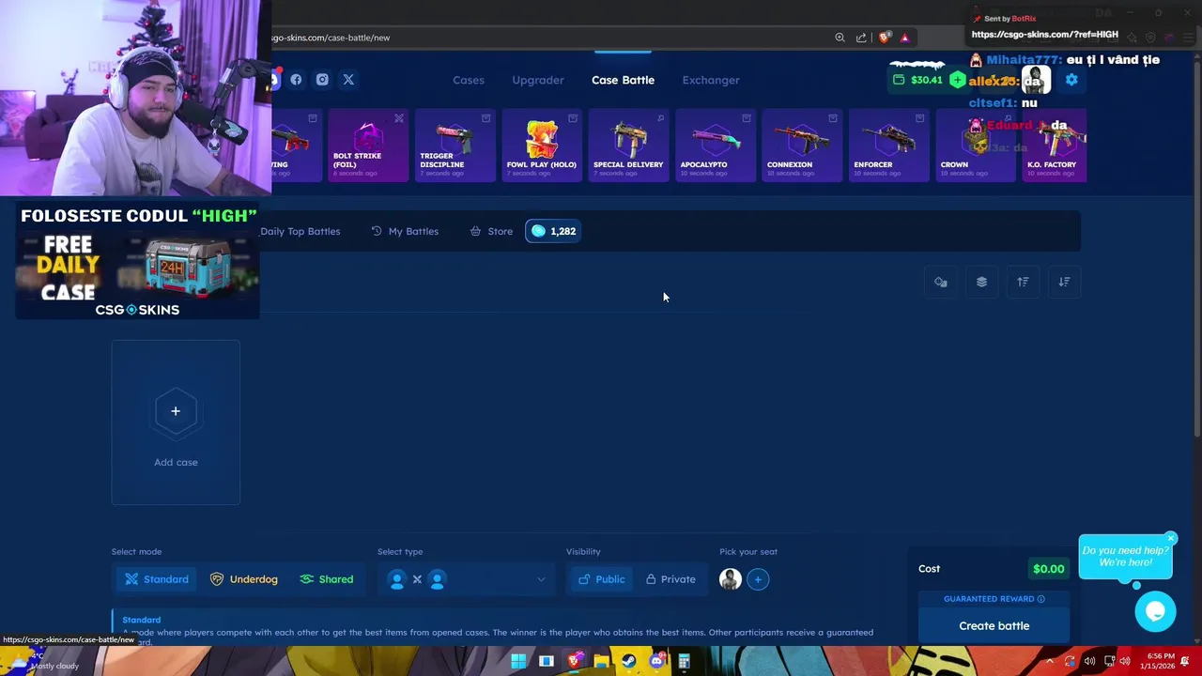Click the Brave Rewards triangle icon

click(x=904, y=38)
